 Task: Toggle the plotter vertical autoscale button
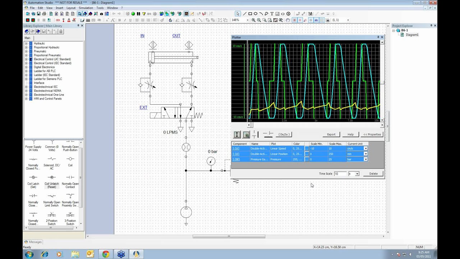point(237,135)
